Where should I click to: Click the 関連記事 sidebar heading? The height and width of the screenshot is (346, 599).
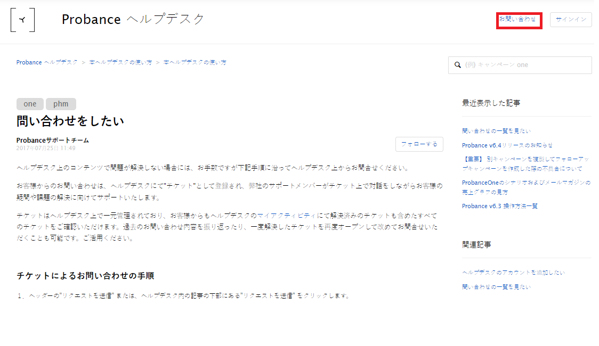(476, 244)
